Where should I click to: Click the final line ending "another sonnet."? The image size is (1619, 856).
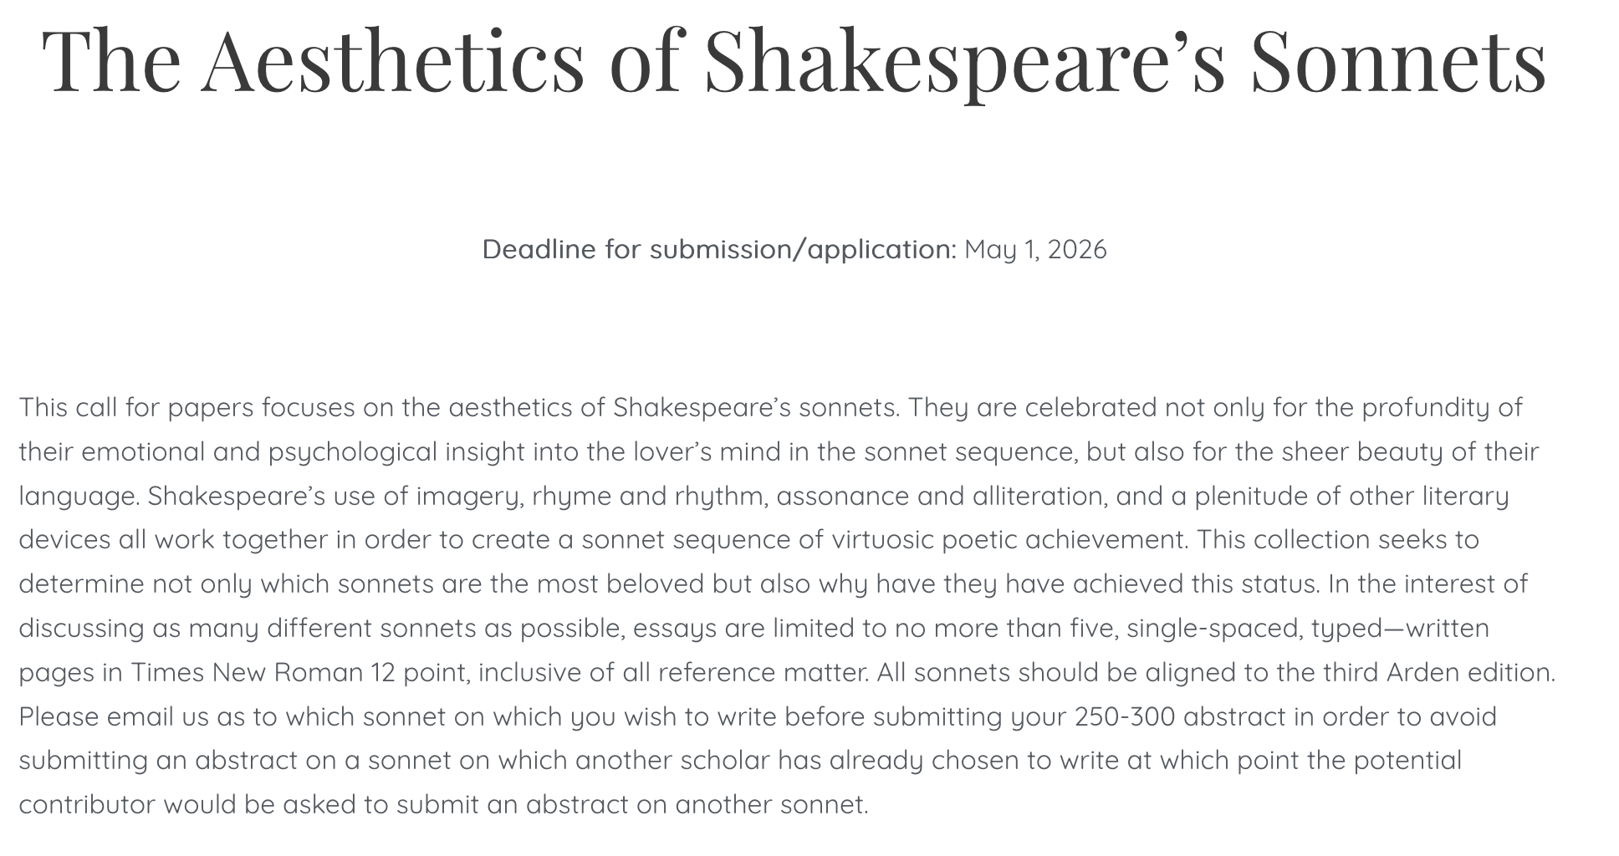[x=443, y=804]
